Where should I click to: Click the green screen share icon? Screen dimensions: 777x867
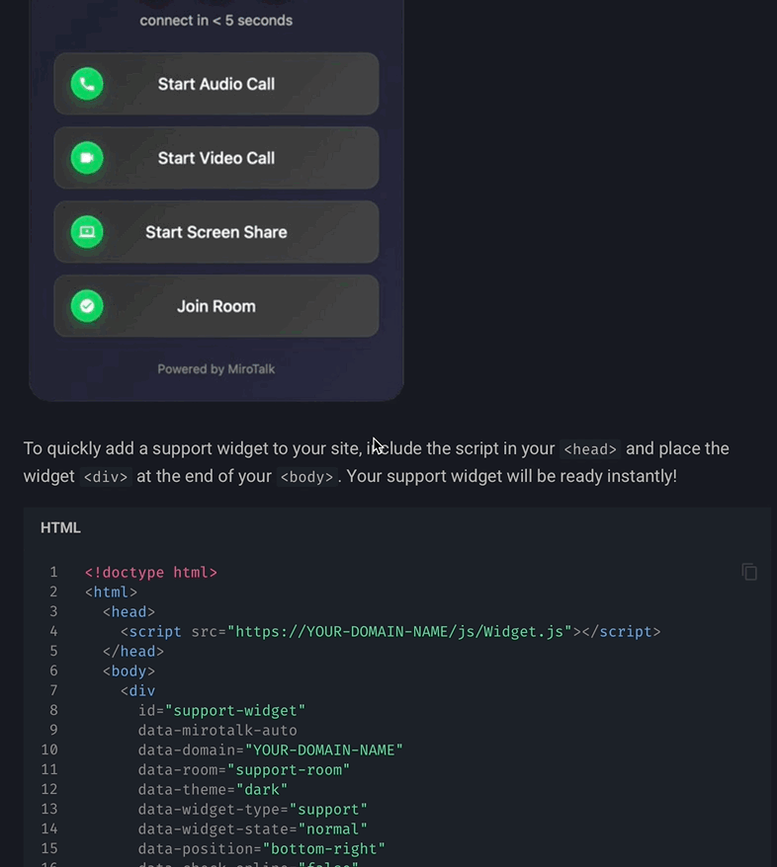(87, 232)
